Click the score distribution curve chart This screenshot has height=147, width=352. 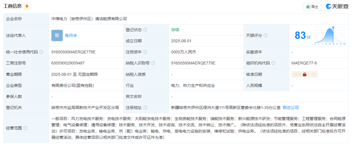[x=330, y=35]
